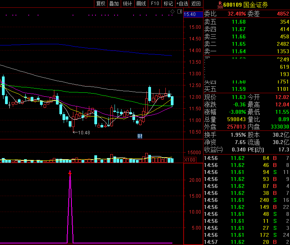Open the 统计 statistics tool

coord(127,3)
